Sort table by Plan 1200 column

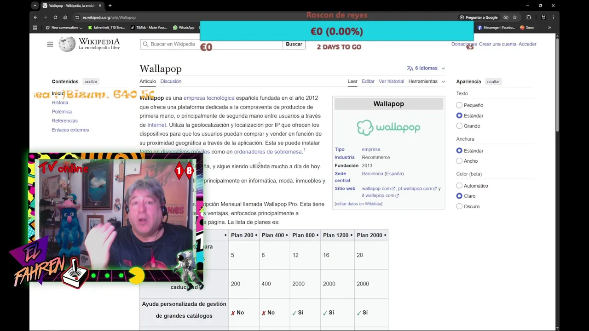coord(337,235)
